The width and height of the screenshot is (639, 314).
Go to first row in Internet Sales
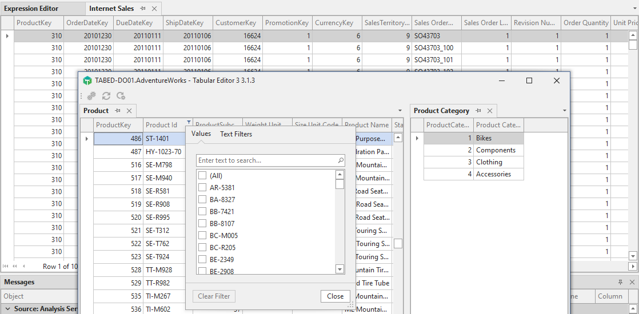tap(6, 266)
